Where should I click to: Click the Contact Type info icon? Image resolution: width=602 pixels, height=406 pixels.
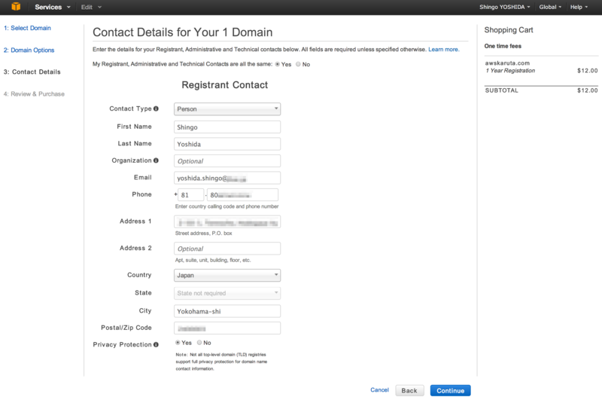coord(156,108)
